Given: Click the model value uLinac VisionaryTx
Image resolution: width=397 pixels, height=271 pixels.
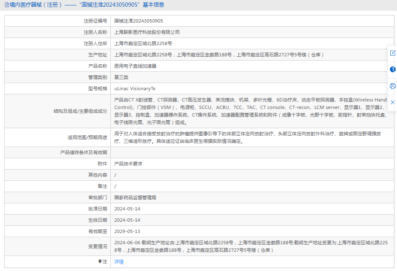Looking at the screenshot, I should 135,89.
